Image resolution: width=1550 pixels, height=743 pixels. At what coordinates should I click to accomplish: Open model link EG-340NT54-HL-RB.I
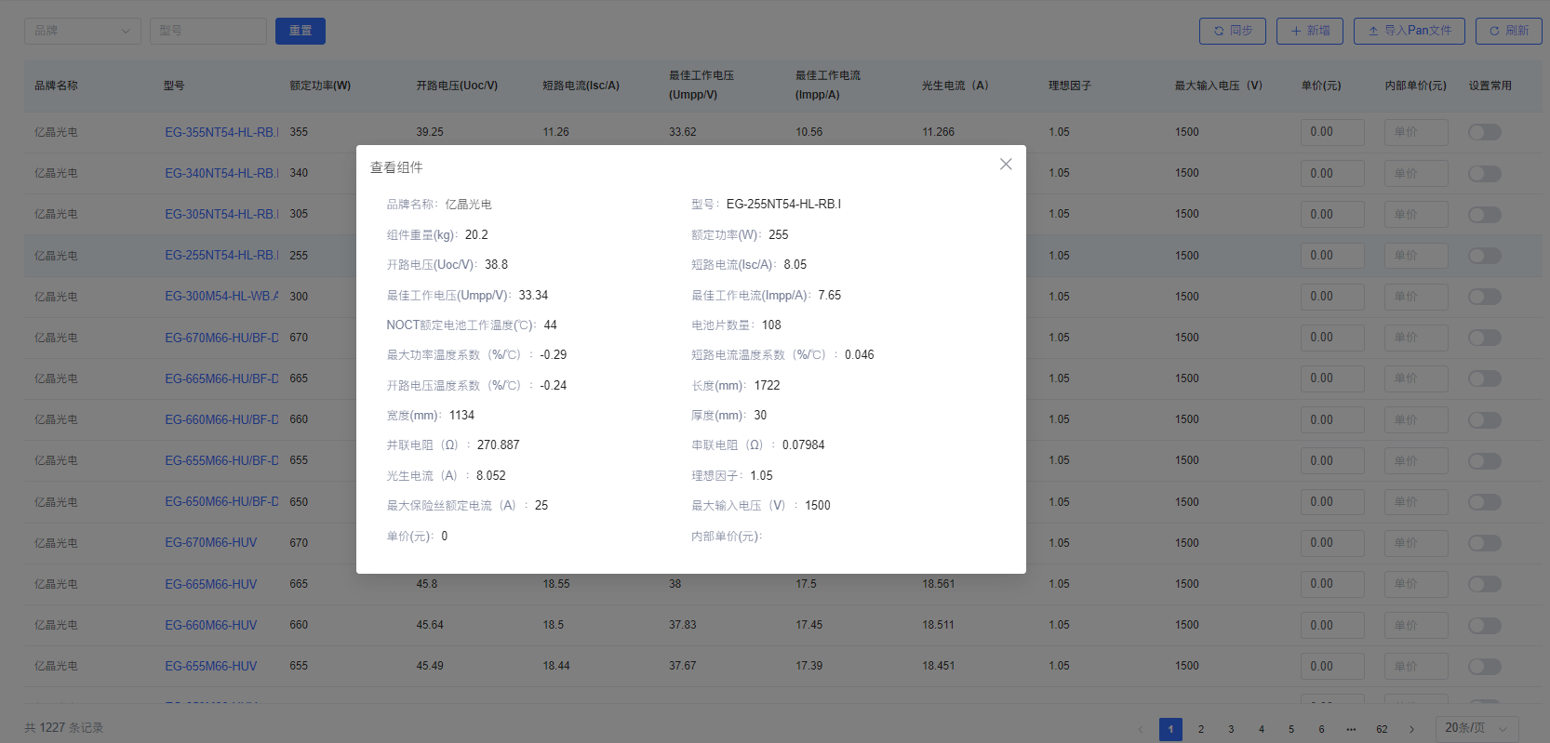[221, 173]
